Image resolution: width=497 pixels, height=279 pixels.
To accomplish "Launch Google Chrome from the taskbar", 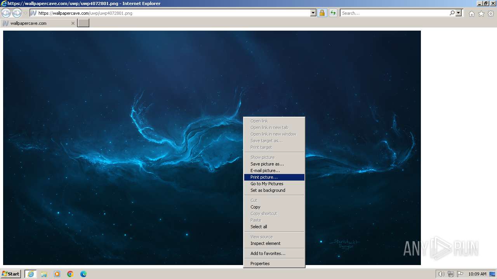I will tap(70, 274).
